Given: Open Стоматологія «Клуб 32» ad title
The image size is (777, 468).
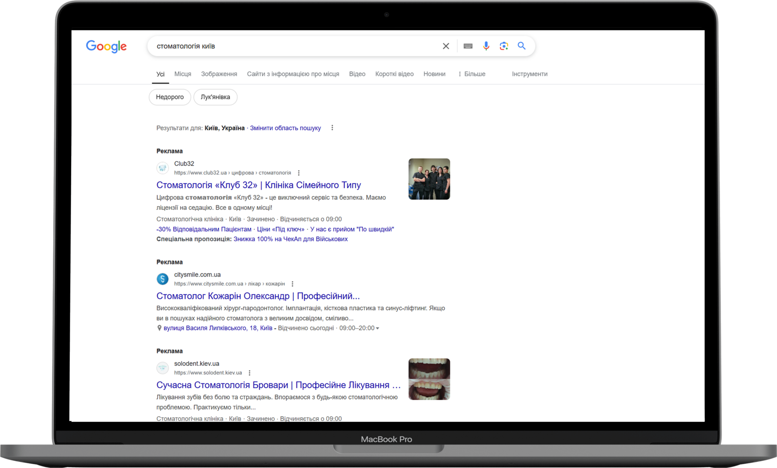Looking at the screenshot, I should [259, 185].
